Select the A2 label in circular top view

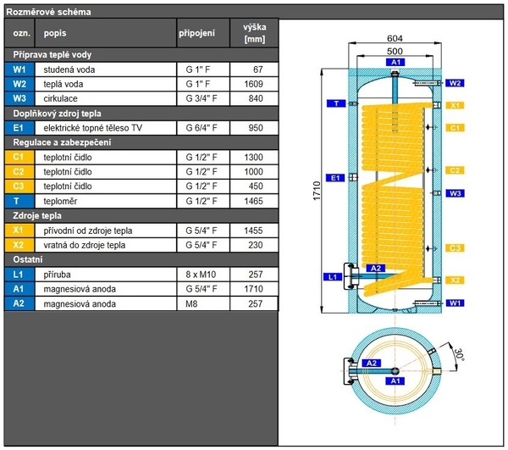click(x=370, y=363)
